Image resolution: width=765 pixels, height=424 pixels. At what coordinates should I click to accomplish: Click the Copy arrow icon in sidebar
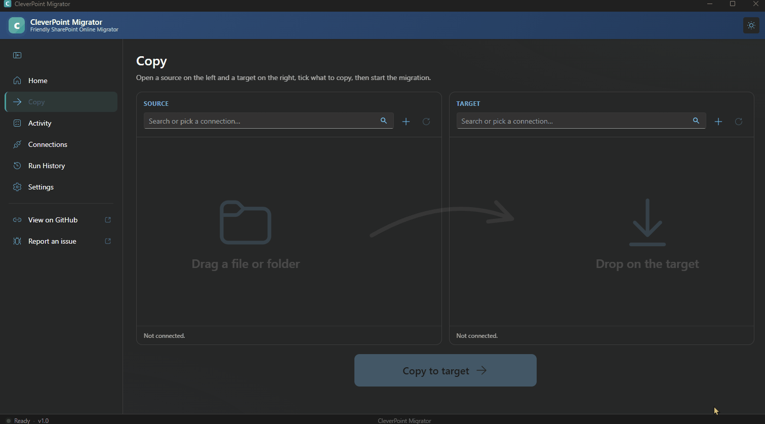tap(17, 102)
